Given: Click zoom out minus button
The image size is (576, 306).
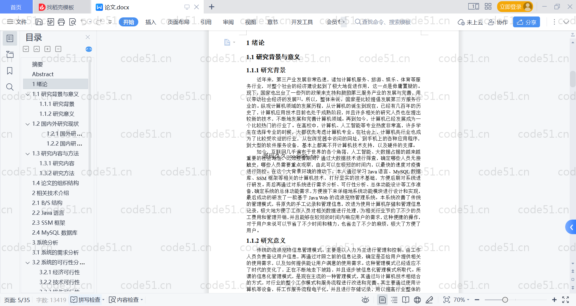Looking at the screenshot, I should 477,300.
